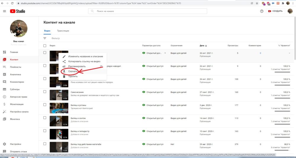Open Analytics in the sidebar

click(15, 74)
